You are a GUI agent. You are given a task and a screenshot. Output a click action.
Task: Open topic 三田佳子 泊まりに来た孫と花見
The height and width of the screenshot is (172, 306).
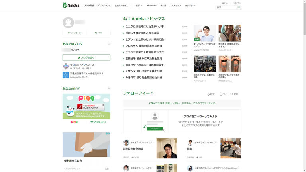click(x=143, y=59)
